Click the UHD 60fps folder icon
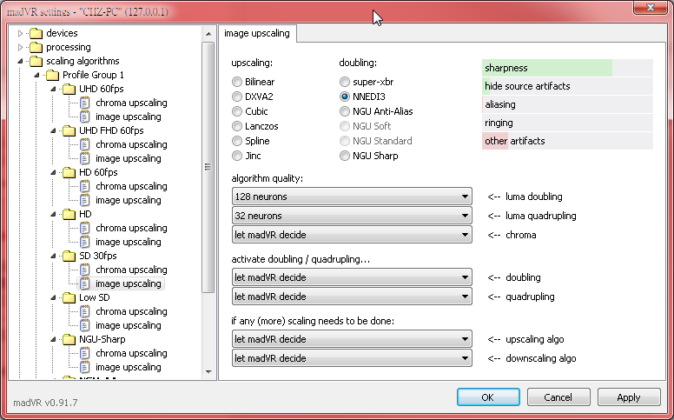This screenshot has width=674, height=420. 69,89
